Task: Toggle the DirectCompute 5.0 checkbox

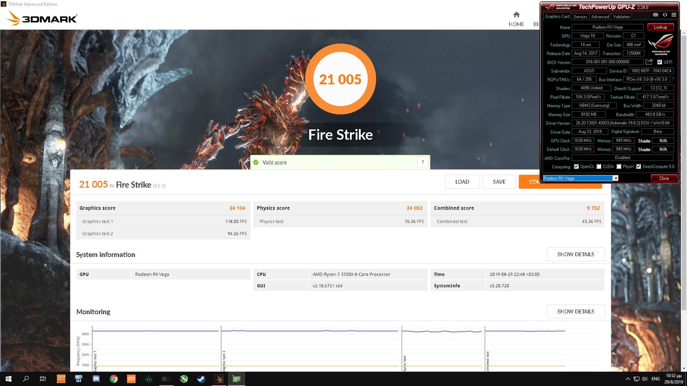Action: click(639, 167)
